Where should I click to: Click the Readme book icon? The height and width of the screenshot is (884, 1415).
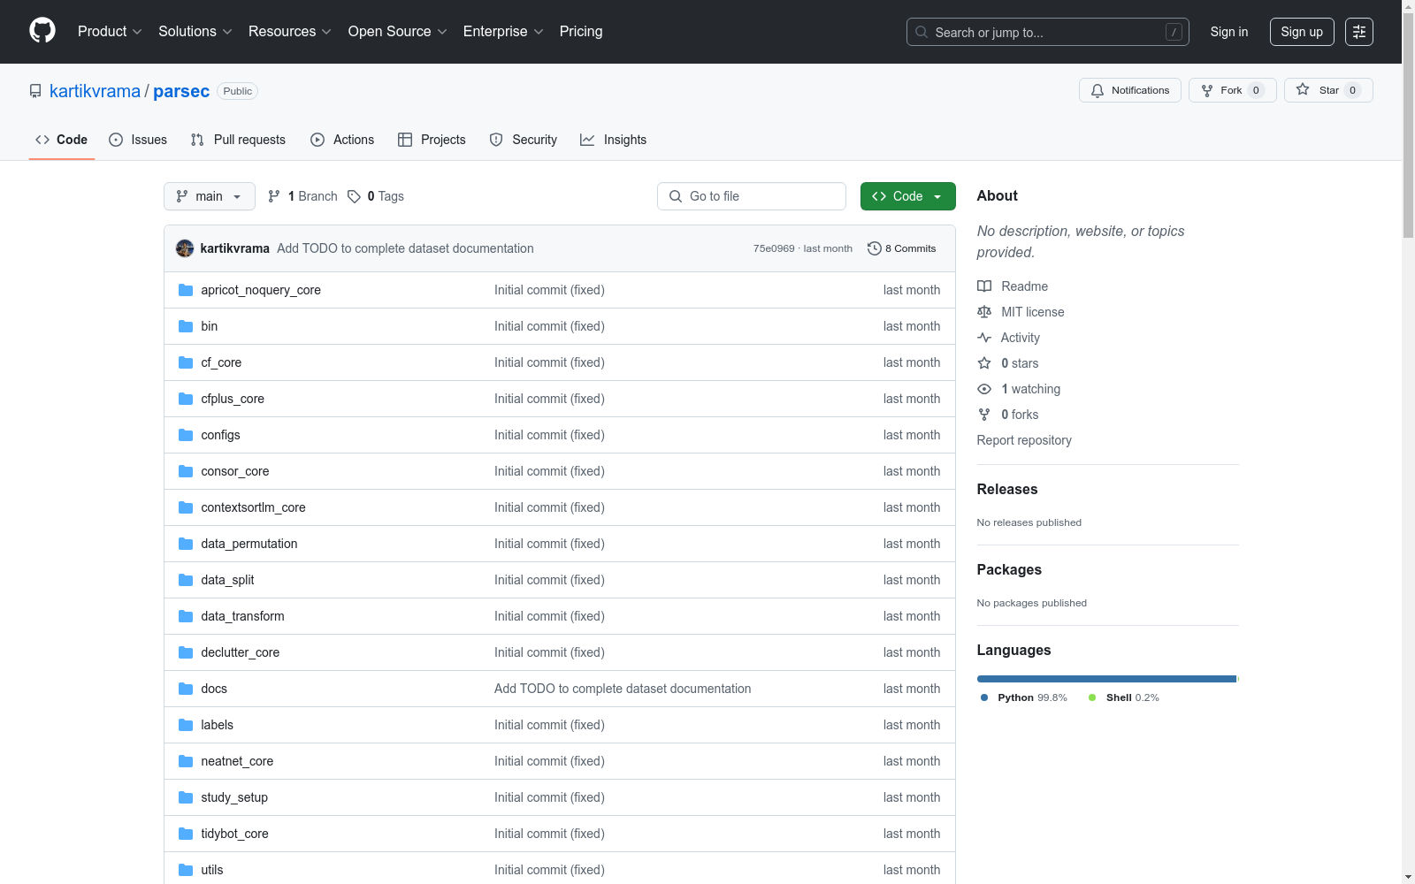(x=984, y=286)
